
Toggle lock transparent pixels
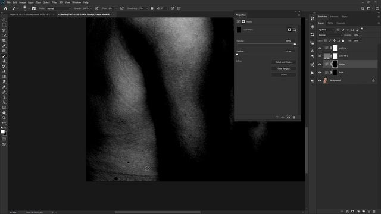tap(326, 41)
